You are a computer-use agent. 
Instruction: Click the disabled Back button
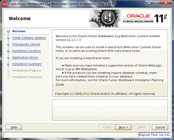[x=107, y=127]
